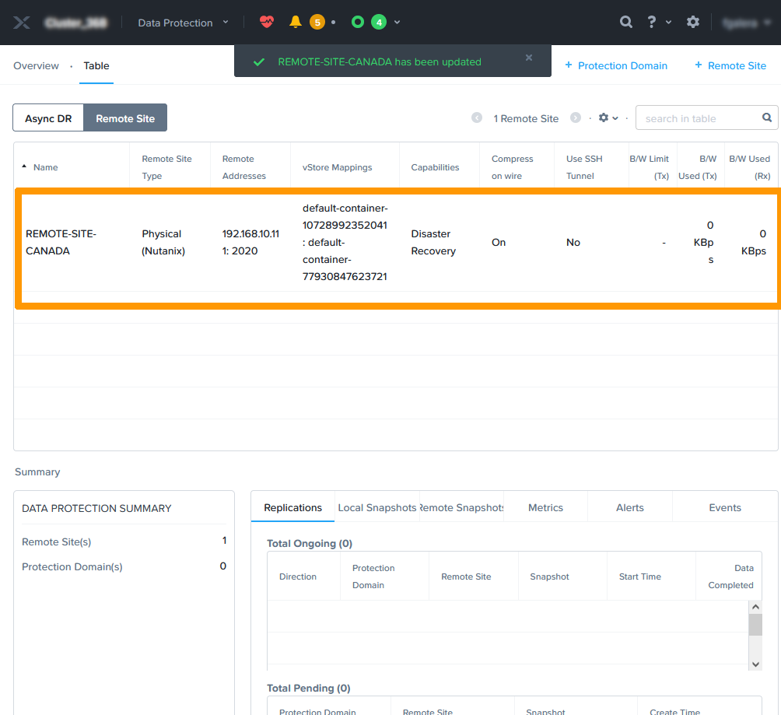Expand the tasks dropdown chevron
This screenshot has width=781, height=715.
(398, 22)
